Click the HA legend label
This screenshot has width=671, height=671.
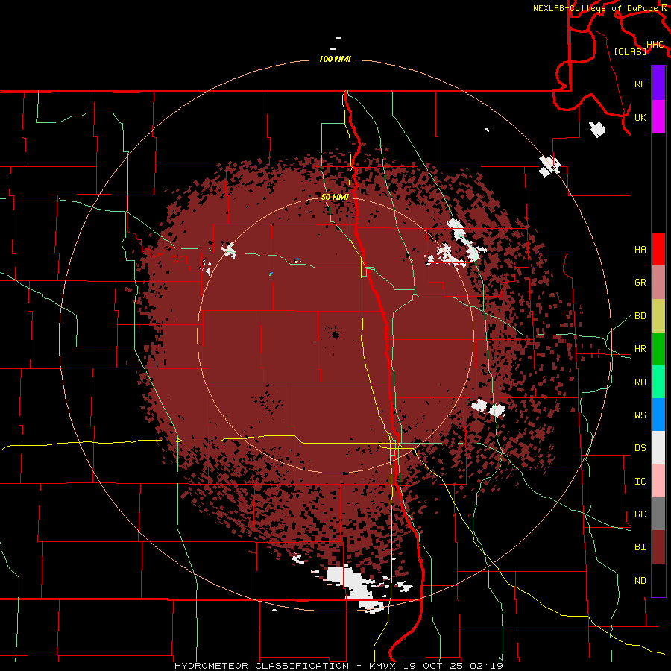tap(640, 249)
